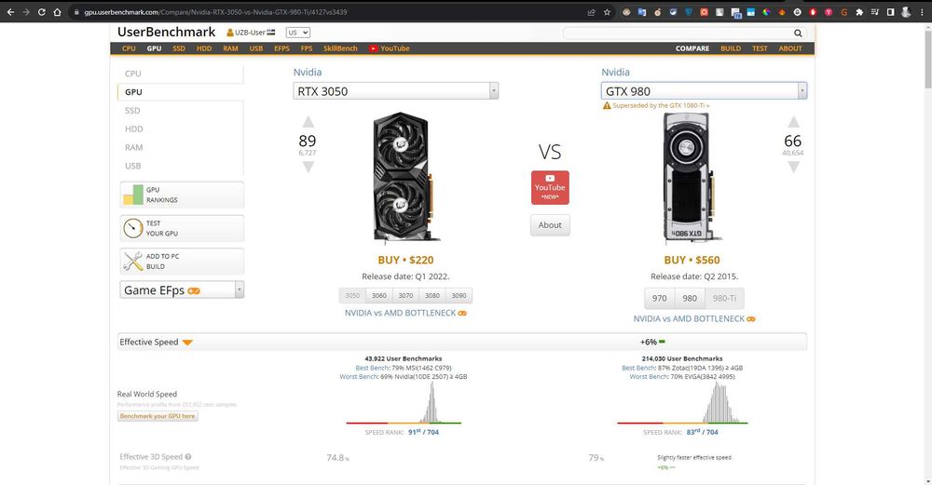Share this page from the address bar
This screenshot has height=485, width=932.
[592, 12]
